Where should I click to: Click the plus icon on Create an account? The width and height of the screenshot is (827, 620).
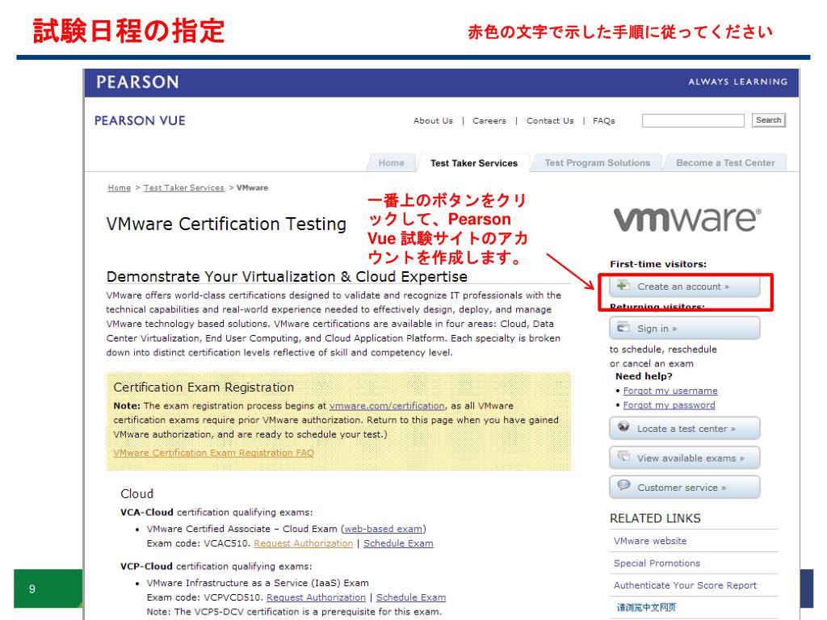coord(623,285)
